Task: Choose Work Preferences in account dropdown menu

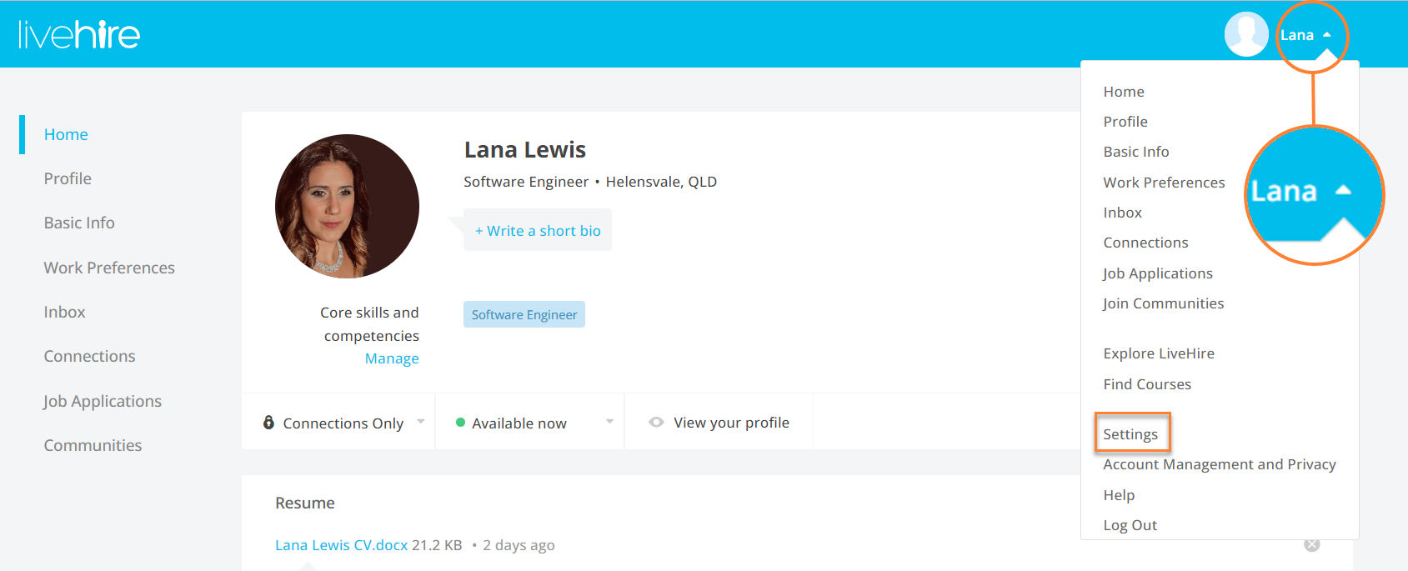Action: point(1164,183)
